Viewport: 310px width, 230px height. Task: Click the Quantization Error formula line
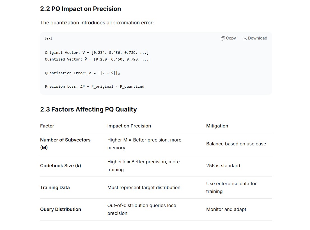82,73
